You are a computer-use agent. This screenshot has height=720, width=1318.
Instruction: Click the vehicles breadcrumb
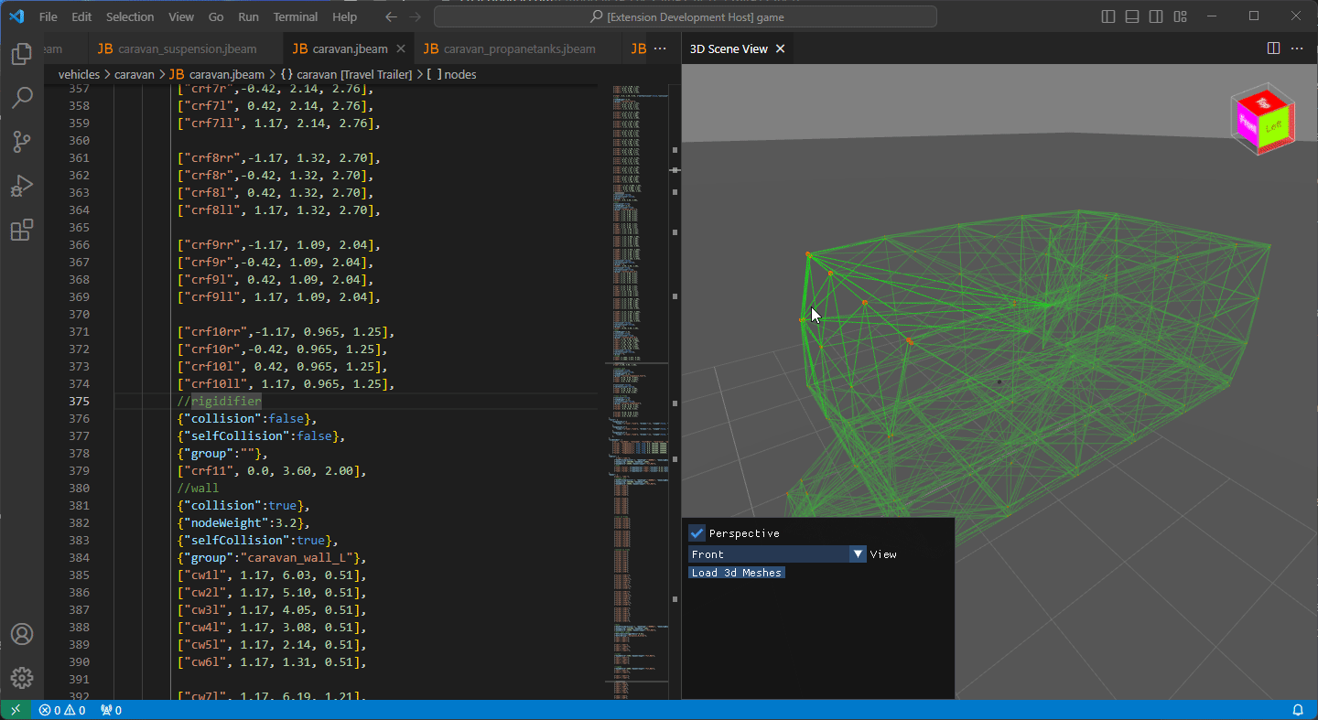point(79,74)
